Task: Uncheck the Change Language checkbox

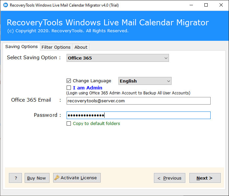Action: coord(69,81)
